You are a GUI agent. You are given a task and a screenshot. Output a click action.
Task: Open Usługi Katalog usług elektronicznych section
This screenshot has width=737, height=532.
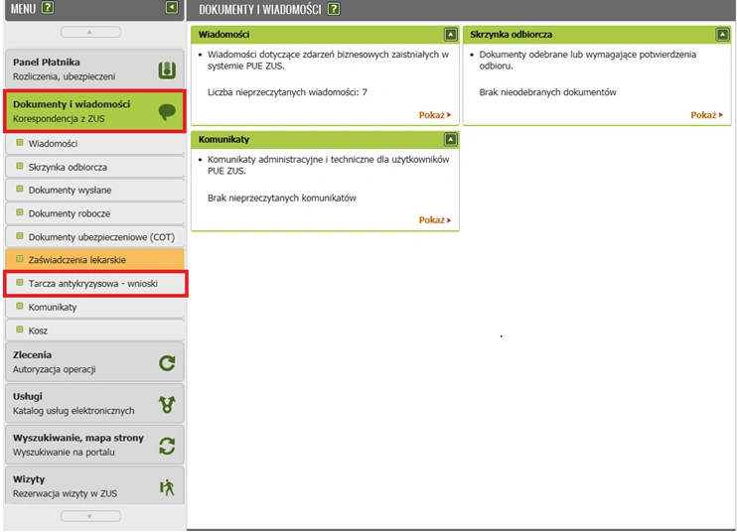[x=94, y=403]
